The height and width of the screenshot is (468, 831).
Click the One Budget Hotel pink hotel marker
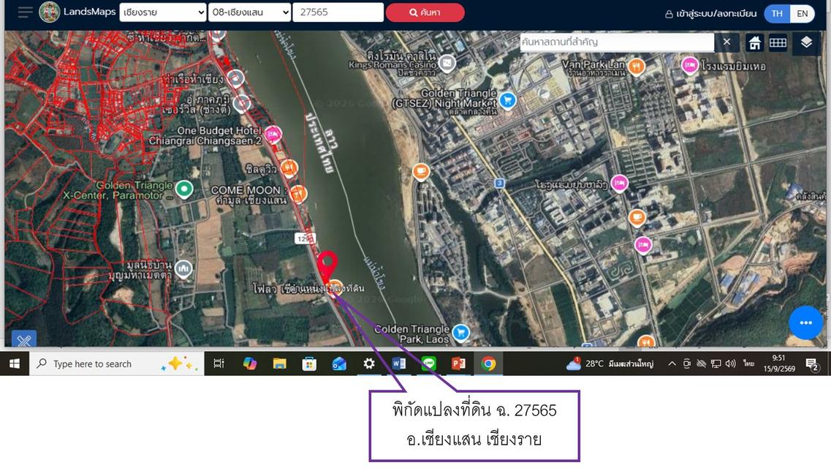(x=273, y=135)
